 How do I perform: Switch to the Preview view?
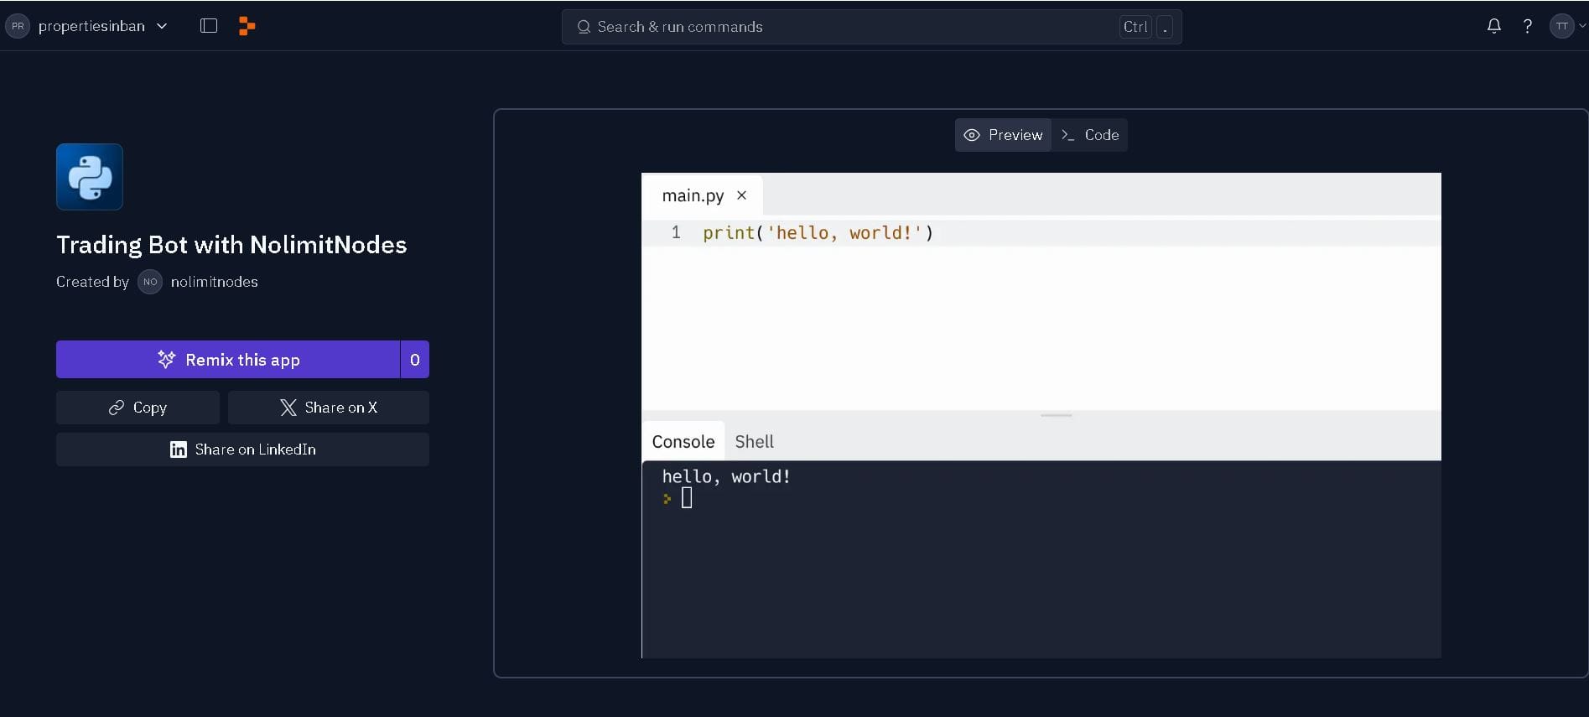click(1003, 135)
